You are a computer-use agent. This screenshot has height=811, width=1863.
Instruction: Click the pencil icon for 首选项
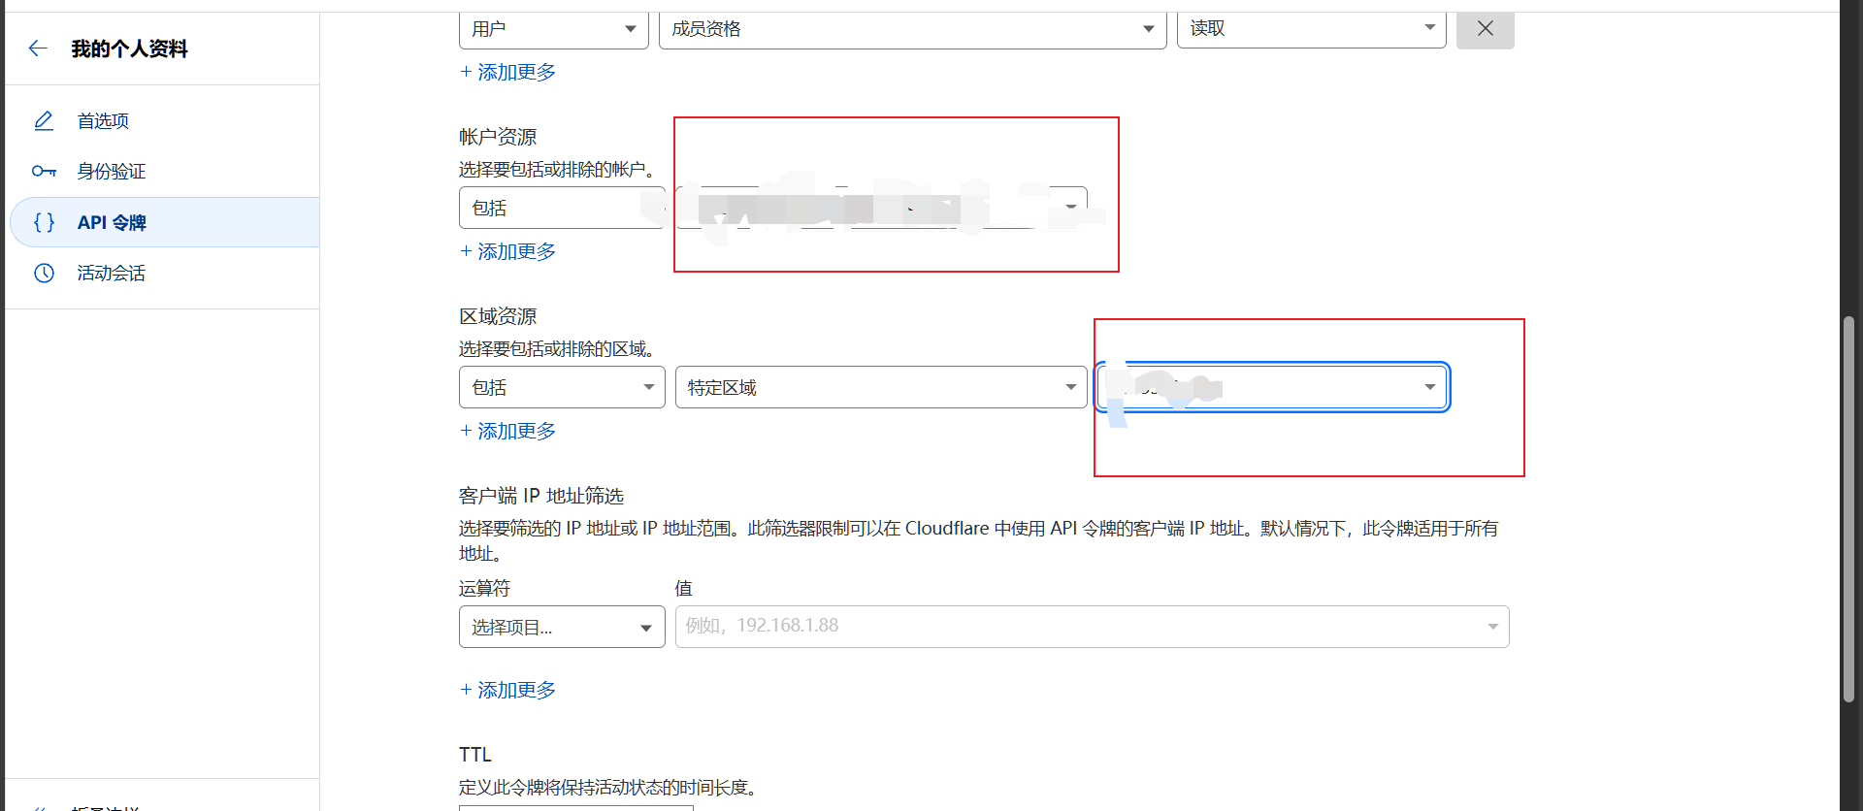[44, 121]
